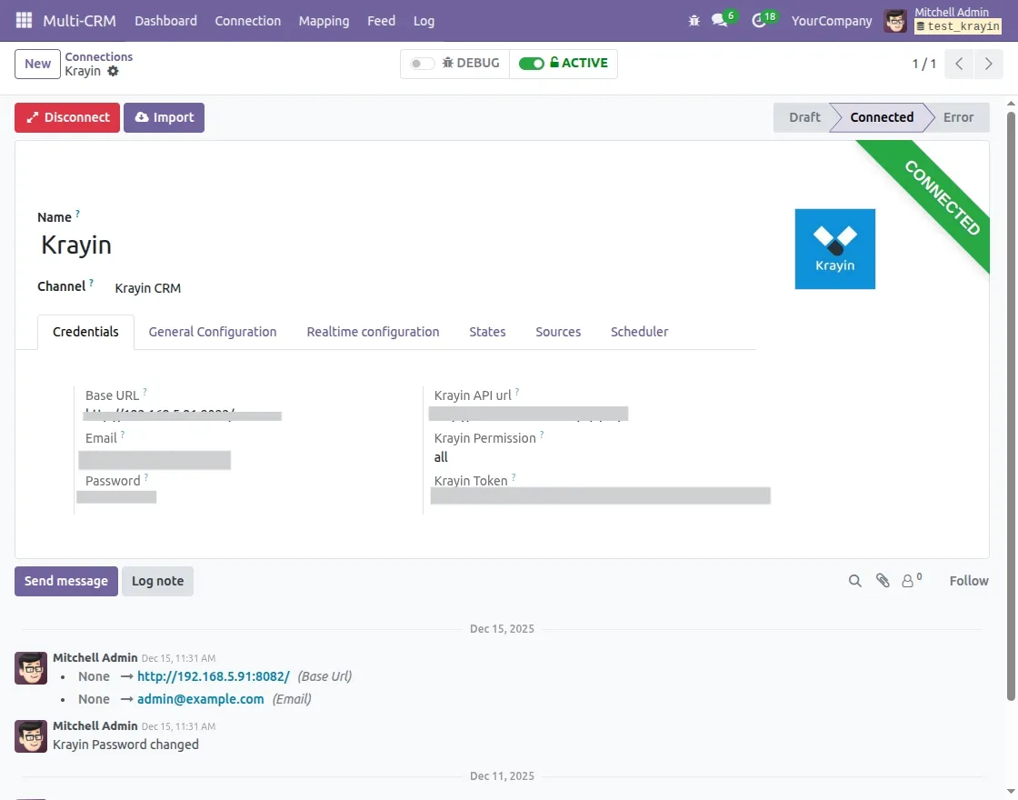The height and width of the screenshot is (800, 1018).
Task: Open the Mapping menu
Action: click(324, 21)
